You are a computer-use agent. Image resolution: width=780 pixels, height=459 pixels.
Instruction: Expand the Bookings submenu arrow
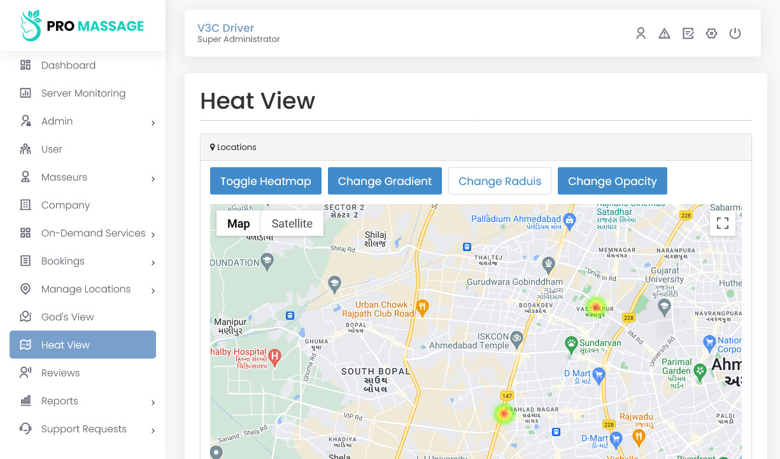click(x=153, y=263)
